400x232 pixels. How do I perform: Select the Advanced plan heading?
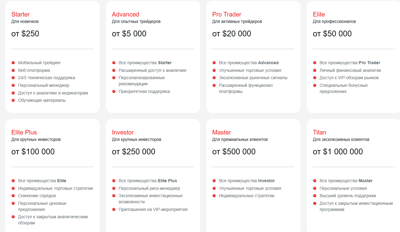point(125,14)
